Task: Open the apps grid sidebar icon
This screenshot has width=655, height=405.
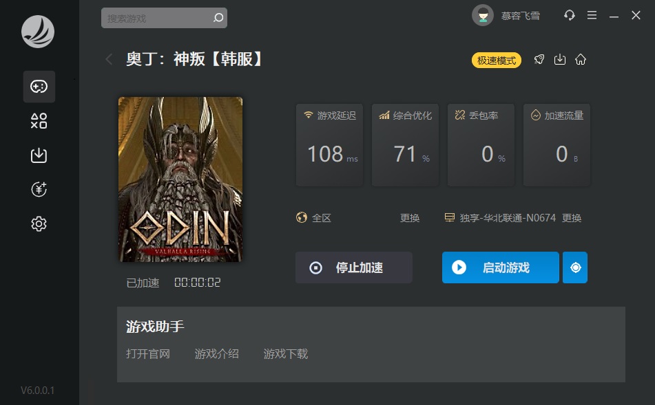Action: click(x=39, y=121)
